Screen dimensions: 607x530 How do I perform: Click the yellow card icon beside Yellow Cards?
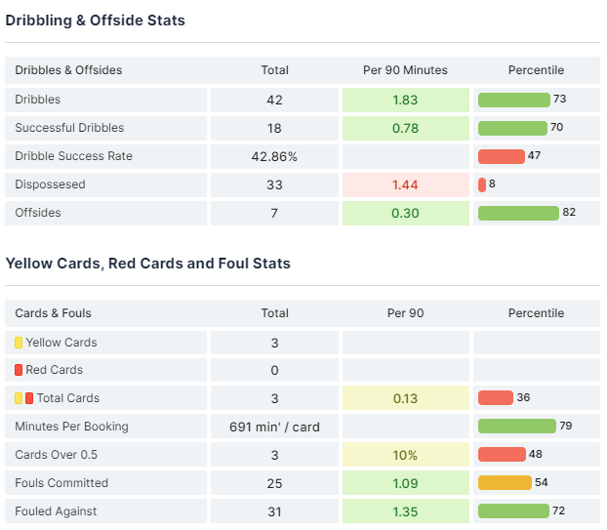[19, 343]
